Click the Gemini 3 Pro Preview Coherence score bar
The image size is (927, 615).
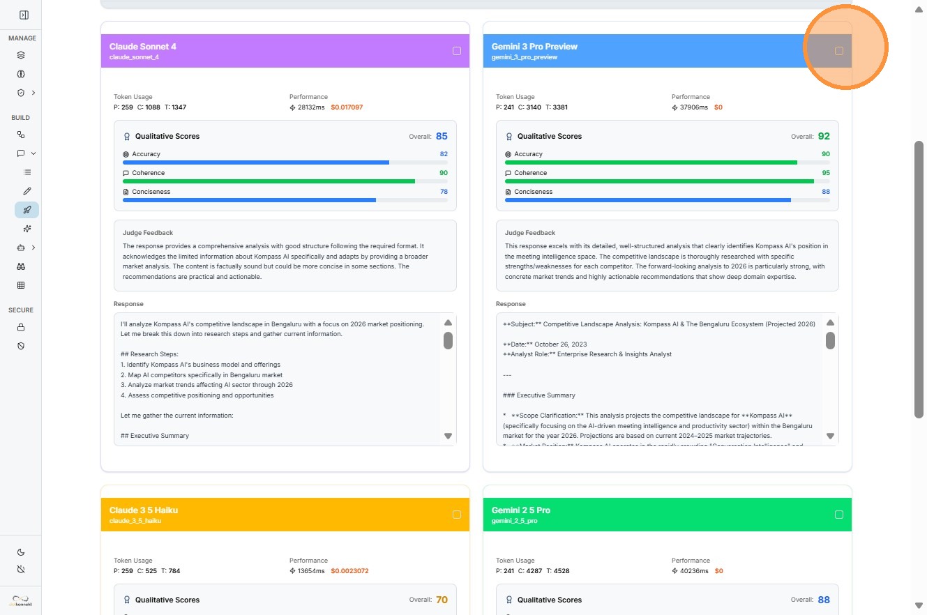(668, 181)
